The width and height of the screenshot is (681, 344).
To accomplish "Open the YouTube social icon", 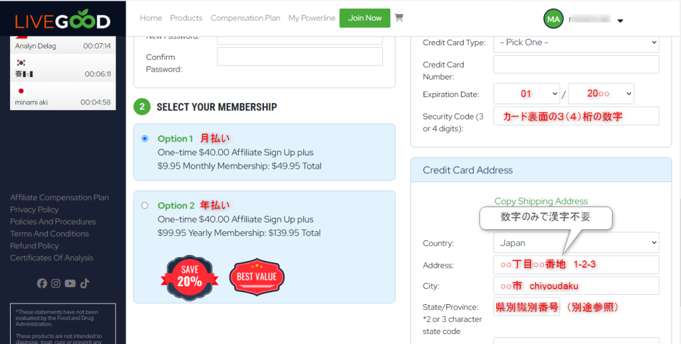I will (x=70, y=284).
